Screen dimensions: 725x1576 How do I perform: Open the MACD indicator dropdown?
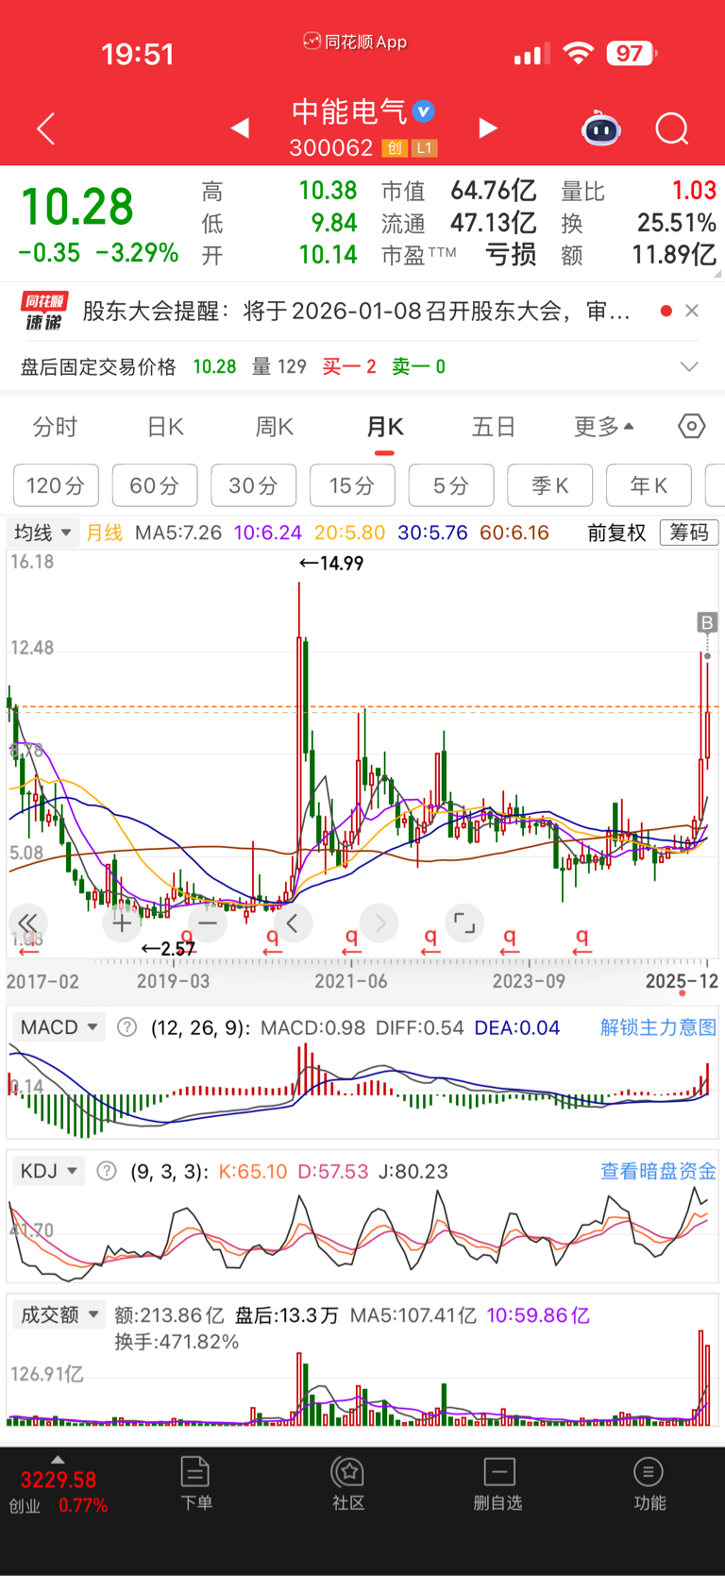[x=59, y=1027]
